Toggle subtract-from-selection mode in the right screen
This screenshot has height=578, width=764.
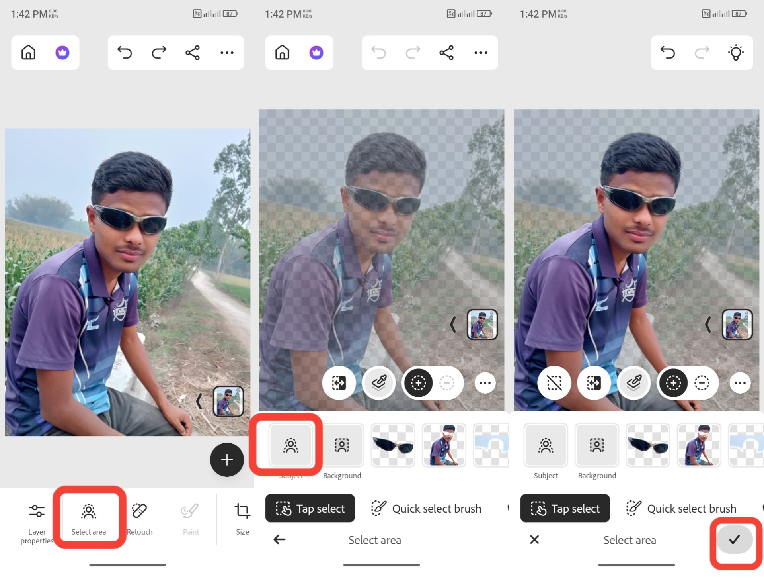pos(702,383)
